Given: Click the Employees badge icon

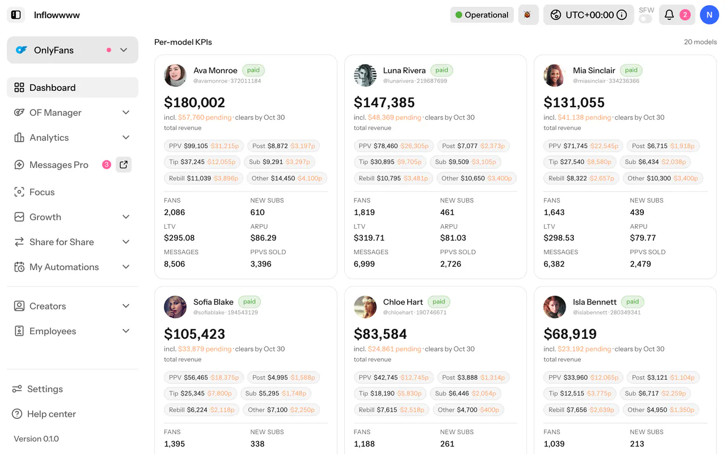Looking at the screenshot, I should 19,331.
